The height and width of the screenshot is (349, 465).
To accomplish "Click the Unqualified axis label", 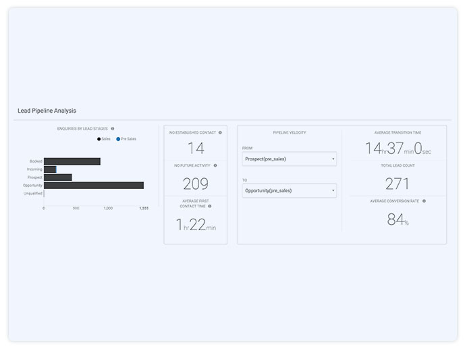I will pyautogui.click(x=33, y=193).
